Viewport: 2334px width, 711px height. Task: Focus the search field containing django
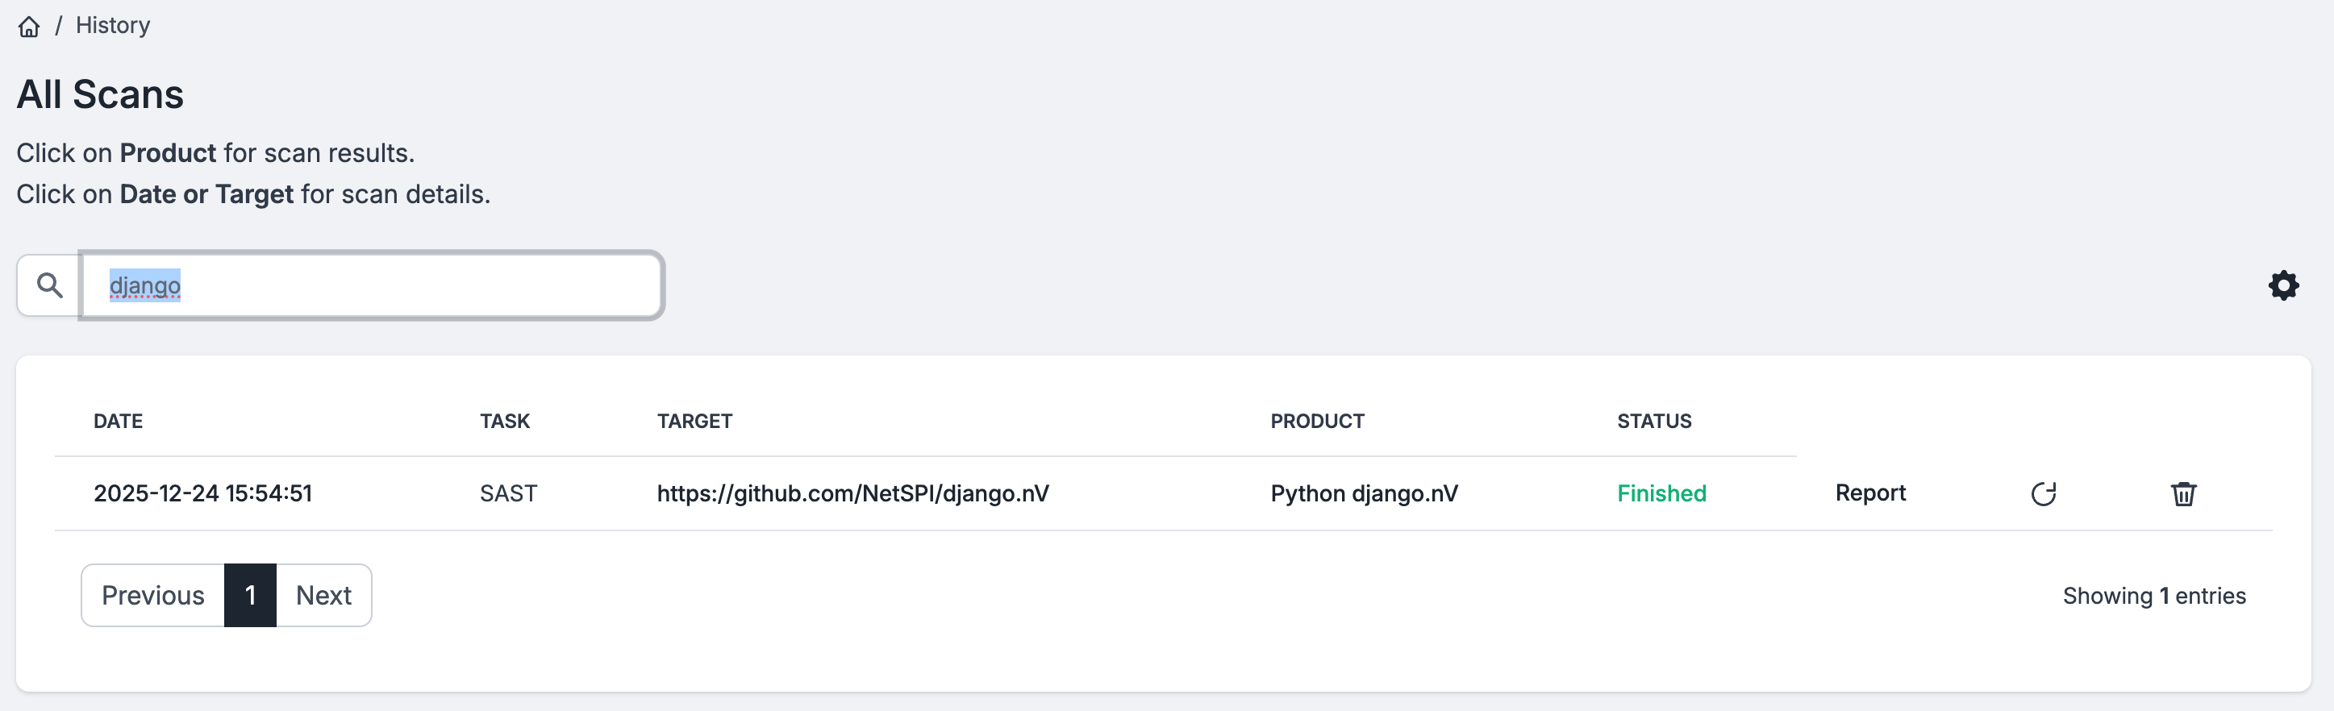372,285
